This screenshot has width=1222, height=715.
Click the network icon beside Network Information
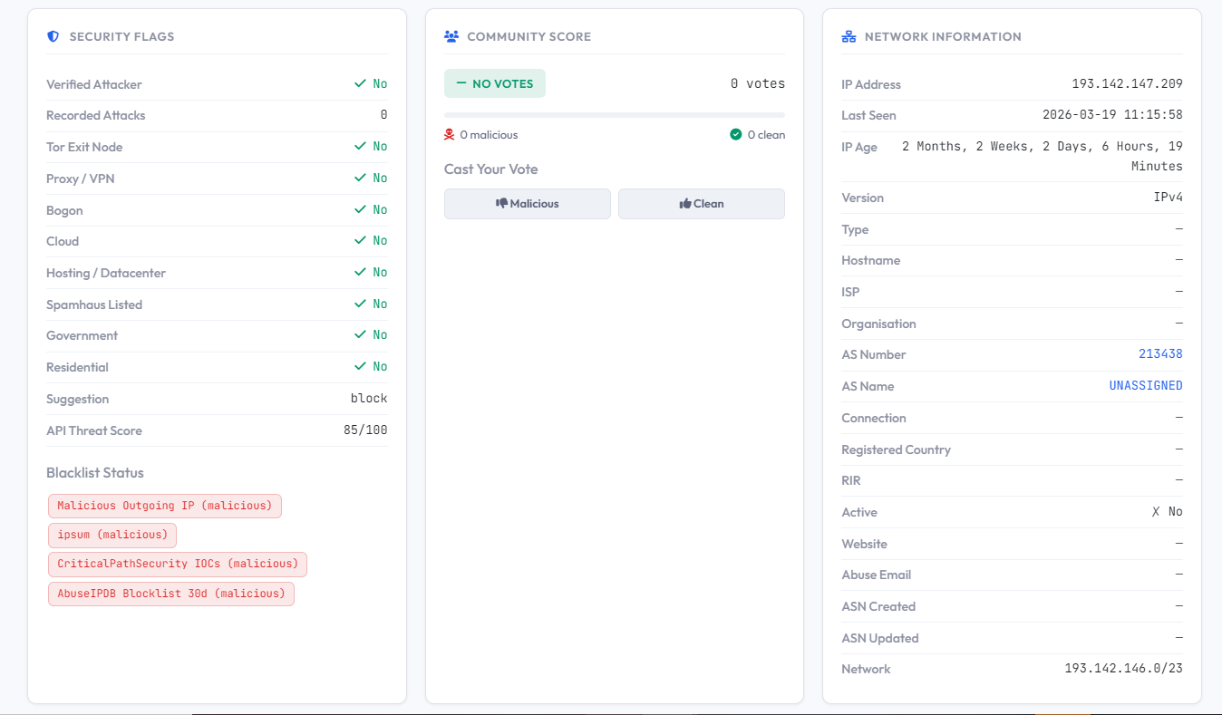(849, 37)
